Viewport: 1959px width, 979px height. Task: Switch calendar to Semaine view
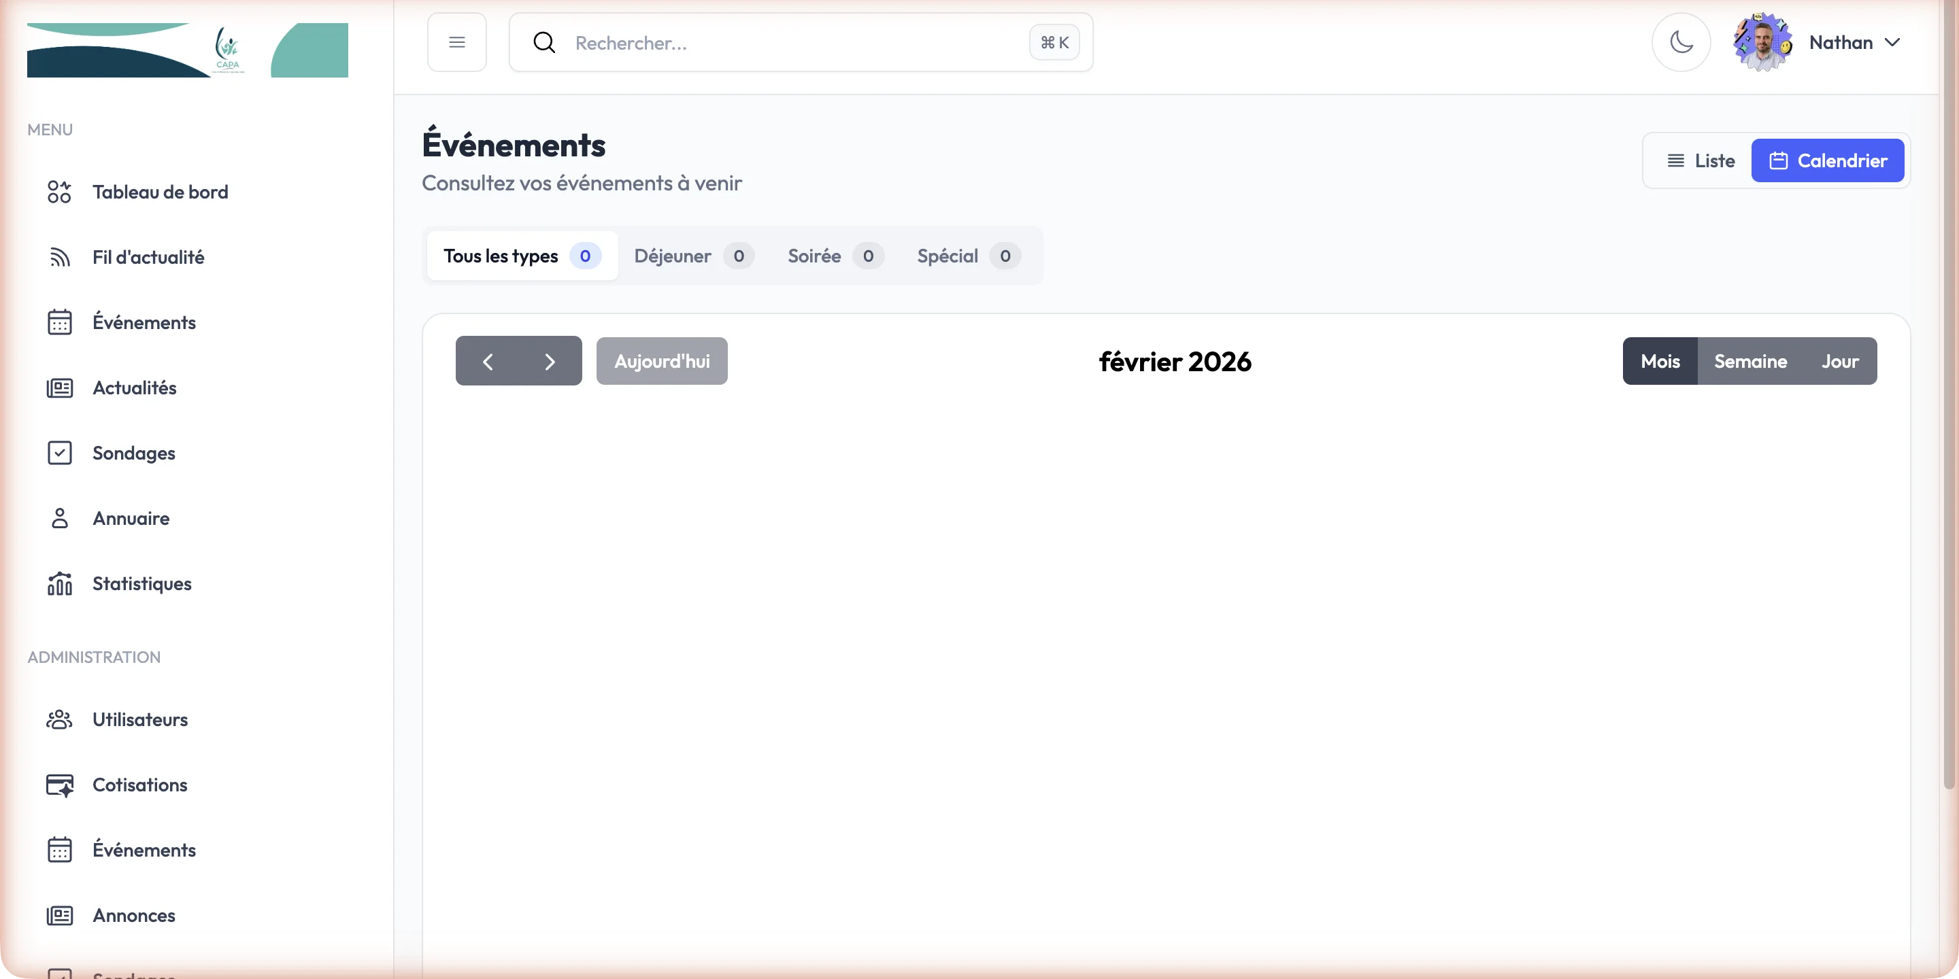pos(1749,362)
